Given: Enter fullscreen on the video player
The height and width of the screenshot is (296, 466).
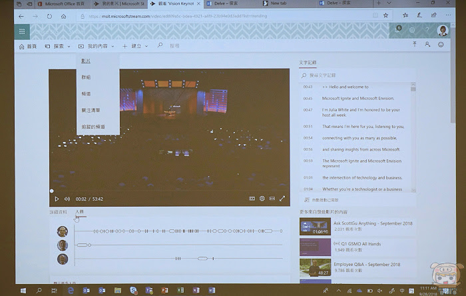Looking at the screenshot, I should [x=282, y=199].
